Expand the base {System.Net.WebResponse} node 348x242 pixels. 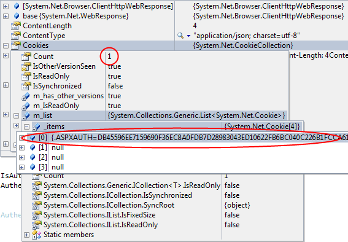point(6,16)
